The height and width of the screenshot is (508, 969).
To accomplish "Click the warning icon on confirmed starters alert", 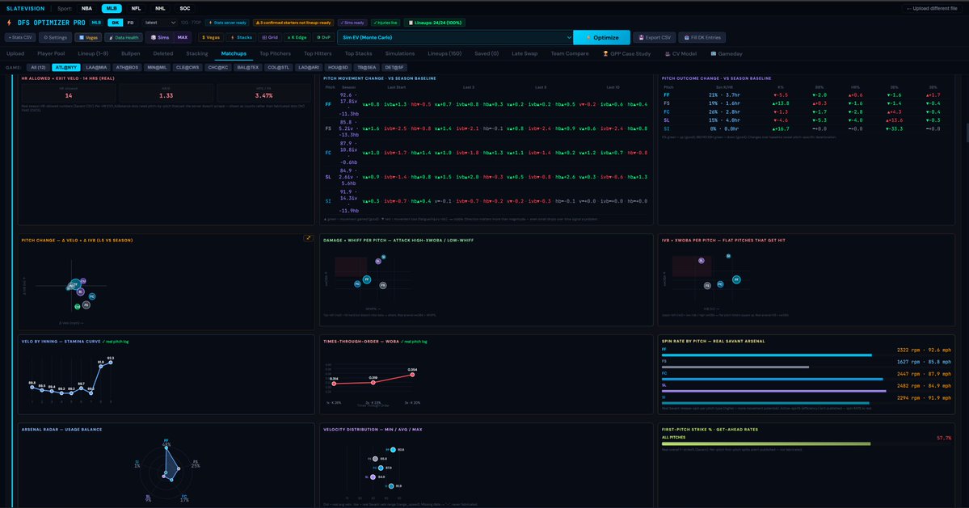I will 258,23.
